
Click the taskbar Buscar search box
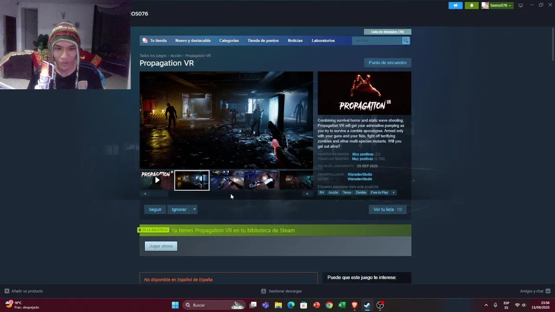coord(214,305)
